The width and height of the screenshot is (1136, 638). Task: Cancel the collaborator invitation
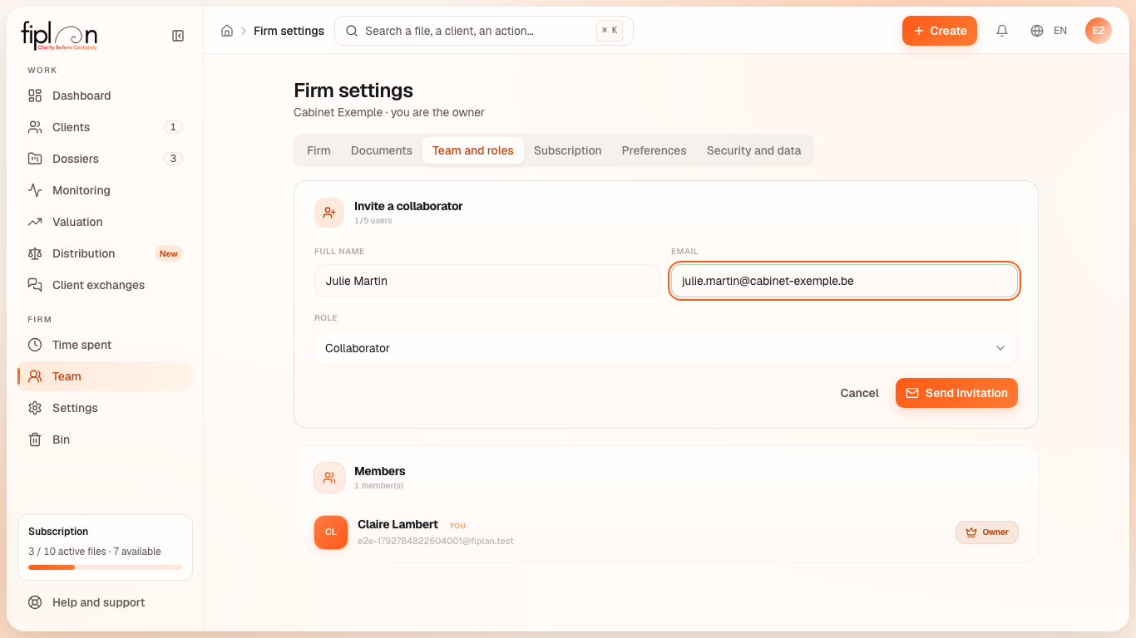tap(859, 393)
